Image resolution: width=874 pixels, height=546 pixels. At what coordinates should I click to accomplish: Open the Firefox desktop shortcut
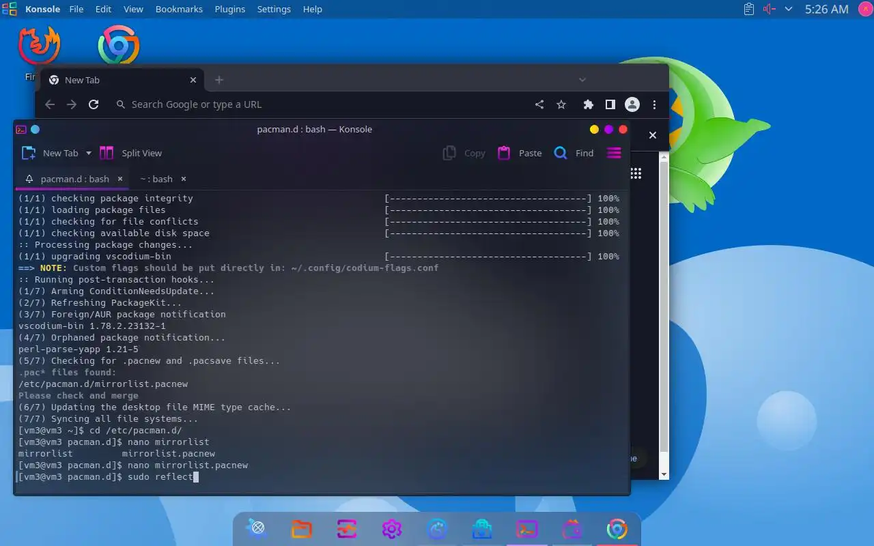tap(40, 46)
